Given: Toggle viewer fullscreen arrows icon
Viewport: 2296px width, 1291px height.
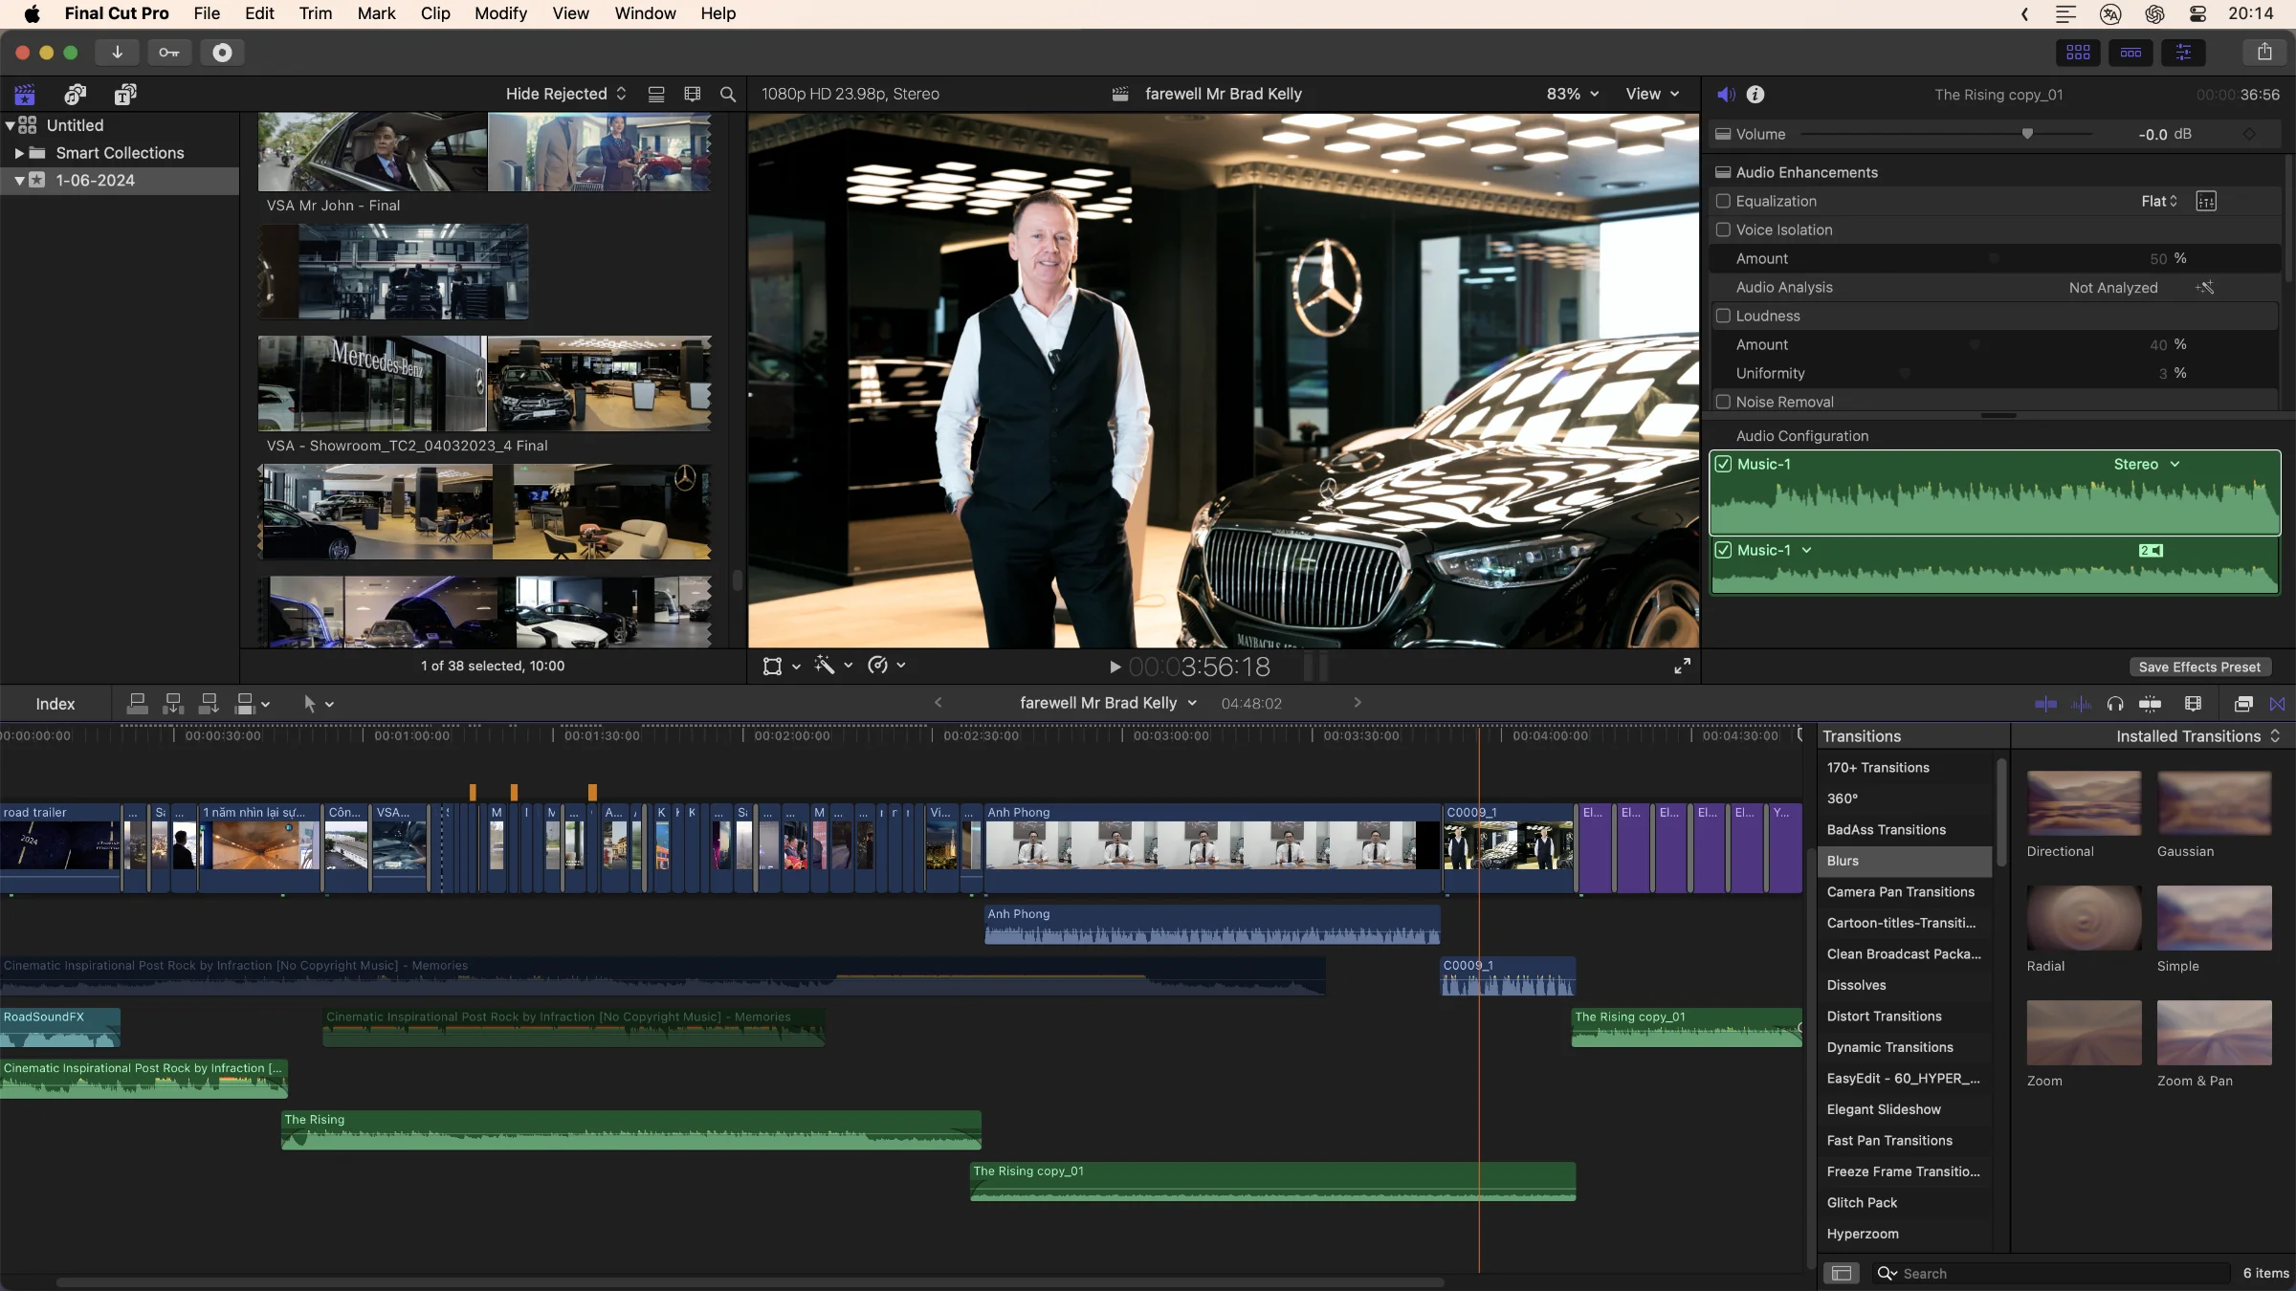Looking at the screenshot, I should coord(1682,667).
